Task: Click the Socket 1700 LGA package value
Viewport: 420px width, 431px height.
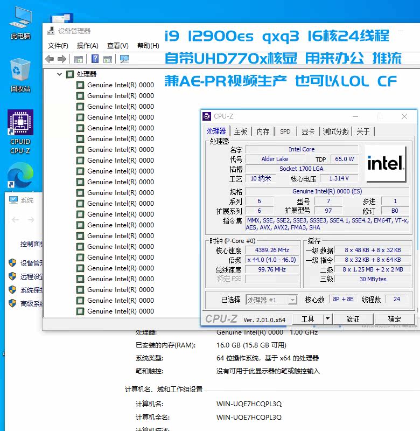Action: click(302, 169)
